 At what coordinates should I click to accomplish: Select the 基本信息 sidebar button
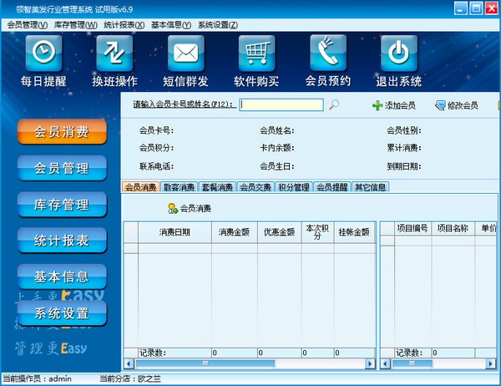coord(62,277)
